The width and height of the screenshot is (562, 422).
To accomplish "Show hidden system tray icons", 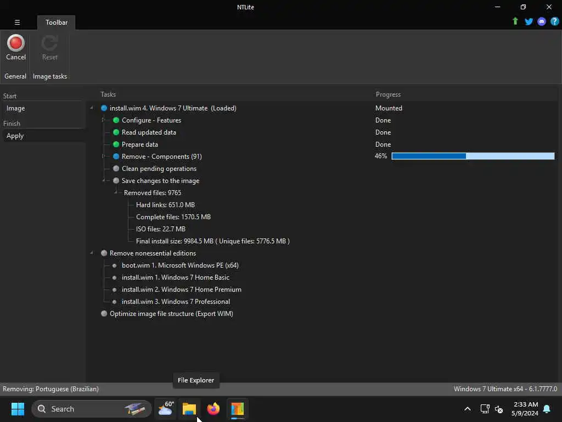I will click(x=468, y=409).
